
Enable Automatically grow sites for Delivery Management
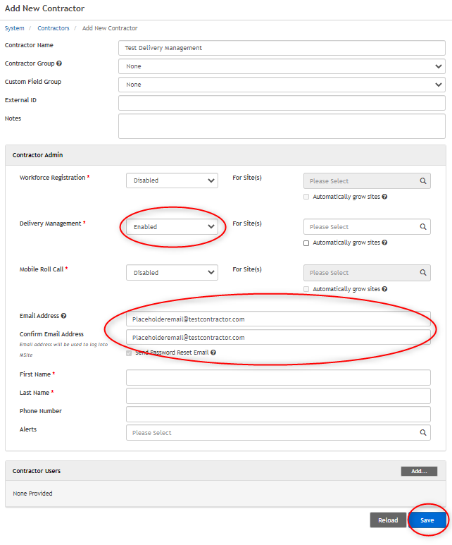pyautogui.click(x=306, y=243)
